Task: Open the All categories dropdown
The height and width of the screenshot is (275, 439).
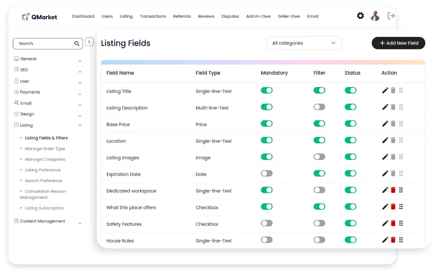Action: [x=304, y=43]
